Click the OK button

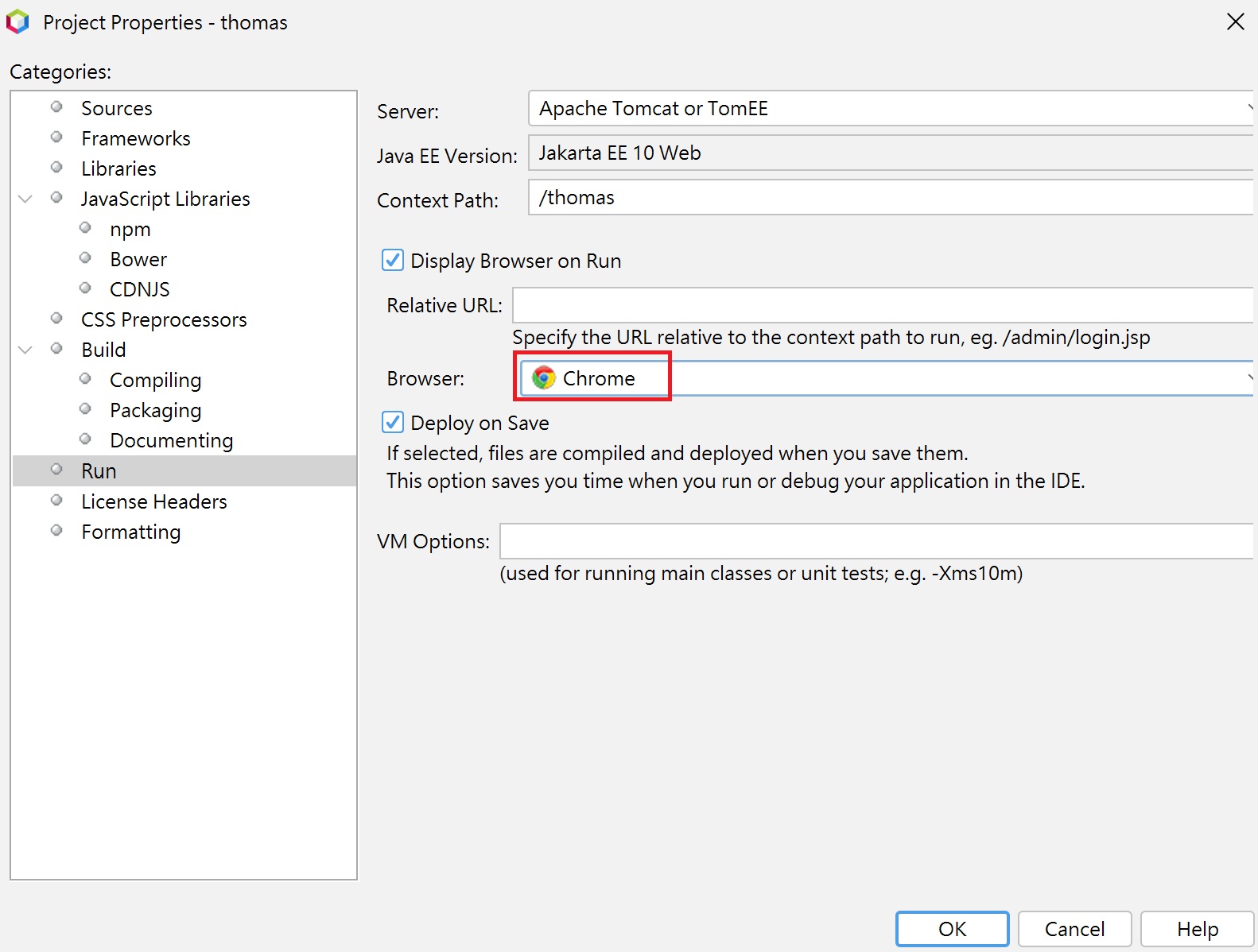(x=953, y=929)
